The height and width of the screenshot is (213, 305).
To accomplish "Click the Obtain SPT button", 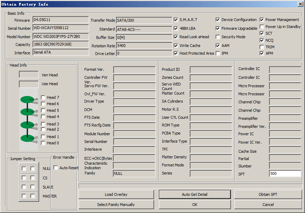I will click(x=268, y=194).
